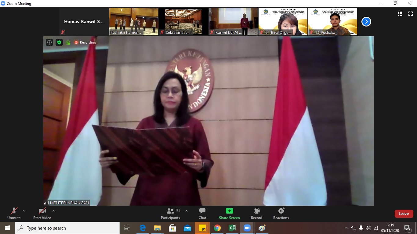Start recording with the Record button
The height and width of the screenshot is (234, 417).
[256, 214]
